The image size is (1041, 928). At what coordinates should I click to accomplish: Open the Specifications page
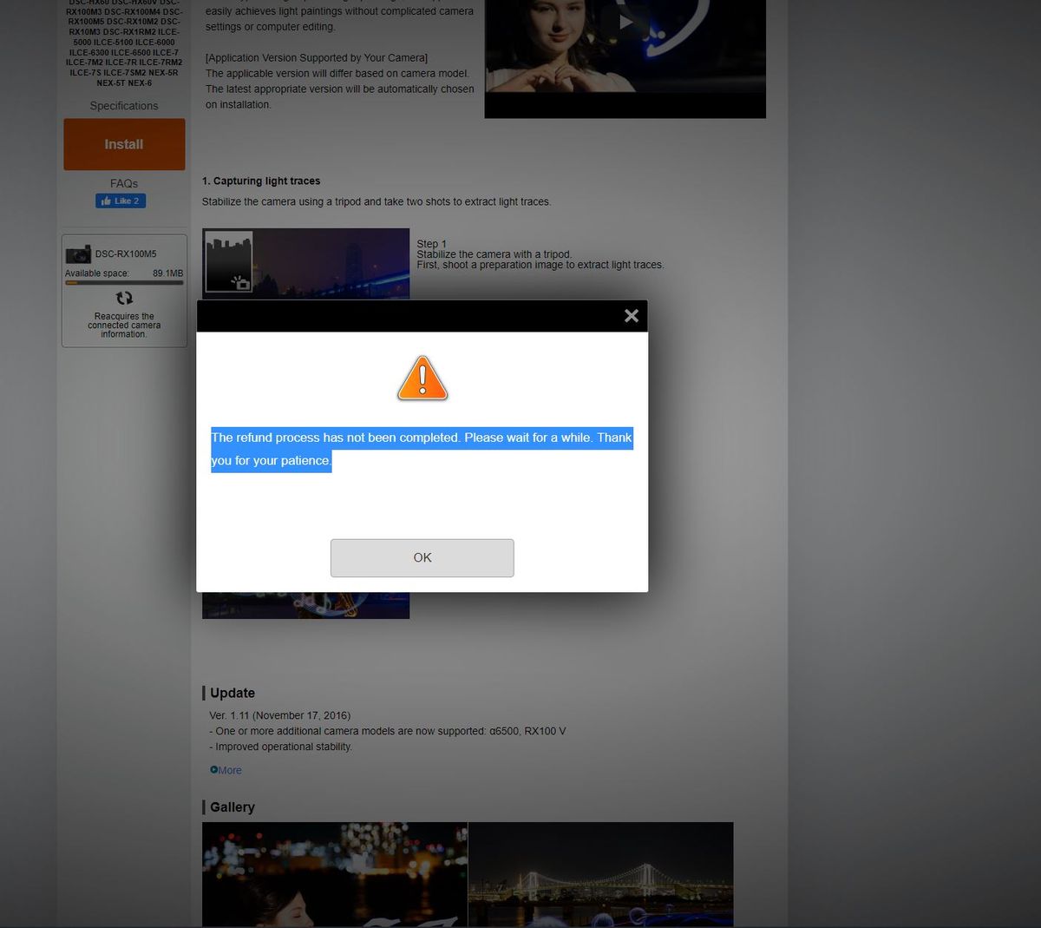[124, 105]
